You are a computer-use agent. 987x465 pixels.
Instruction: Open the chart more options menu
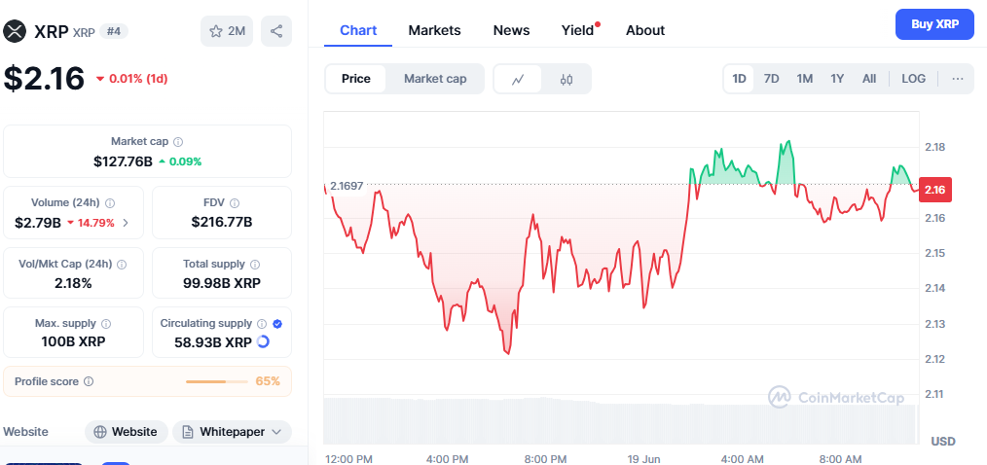tap(957, 79)
